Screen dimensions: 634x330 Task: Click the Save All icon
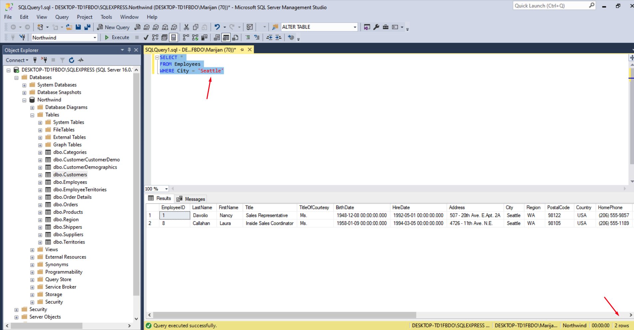point(87,27)
